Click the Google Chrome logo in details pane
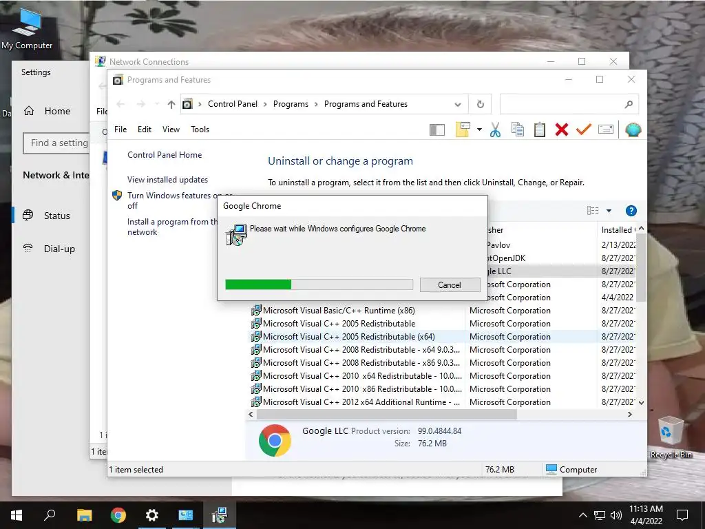 click(275, 440)
